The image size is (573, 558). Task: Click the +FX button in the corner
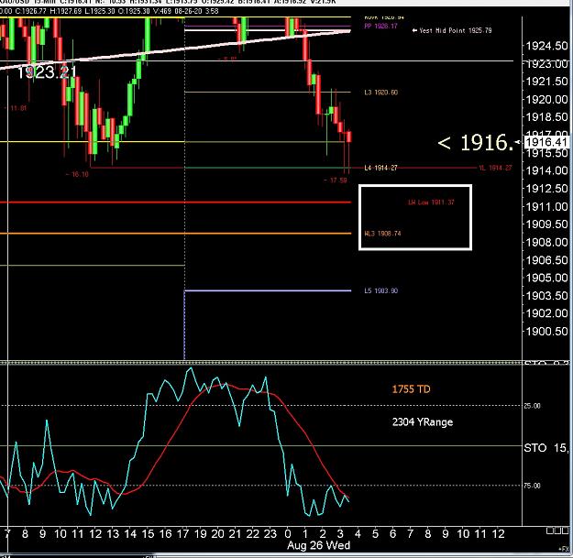coord(564,549)
